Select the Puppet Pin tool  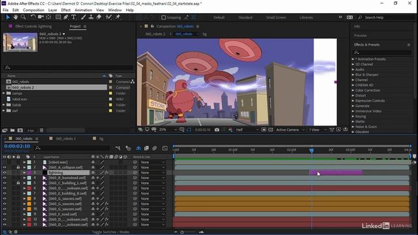coord(118,17)
